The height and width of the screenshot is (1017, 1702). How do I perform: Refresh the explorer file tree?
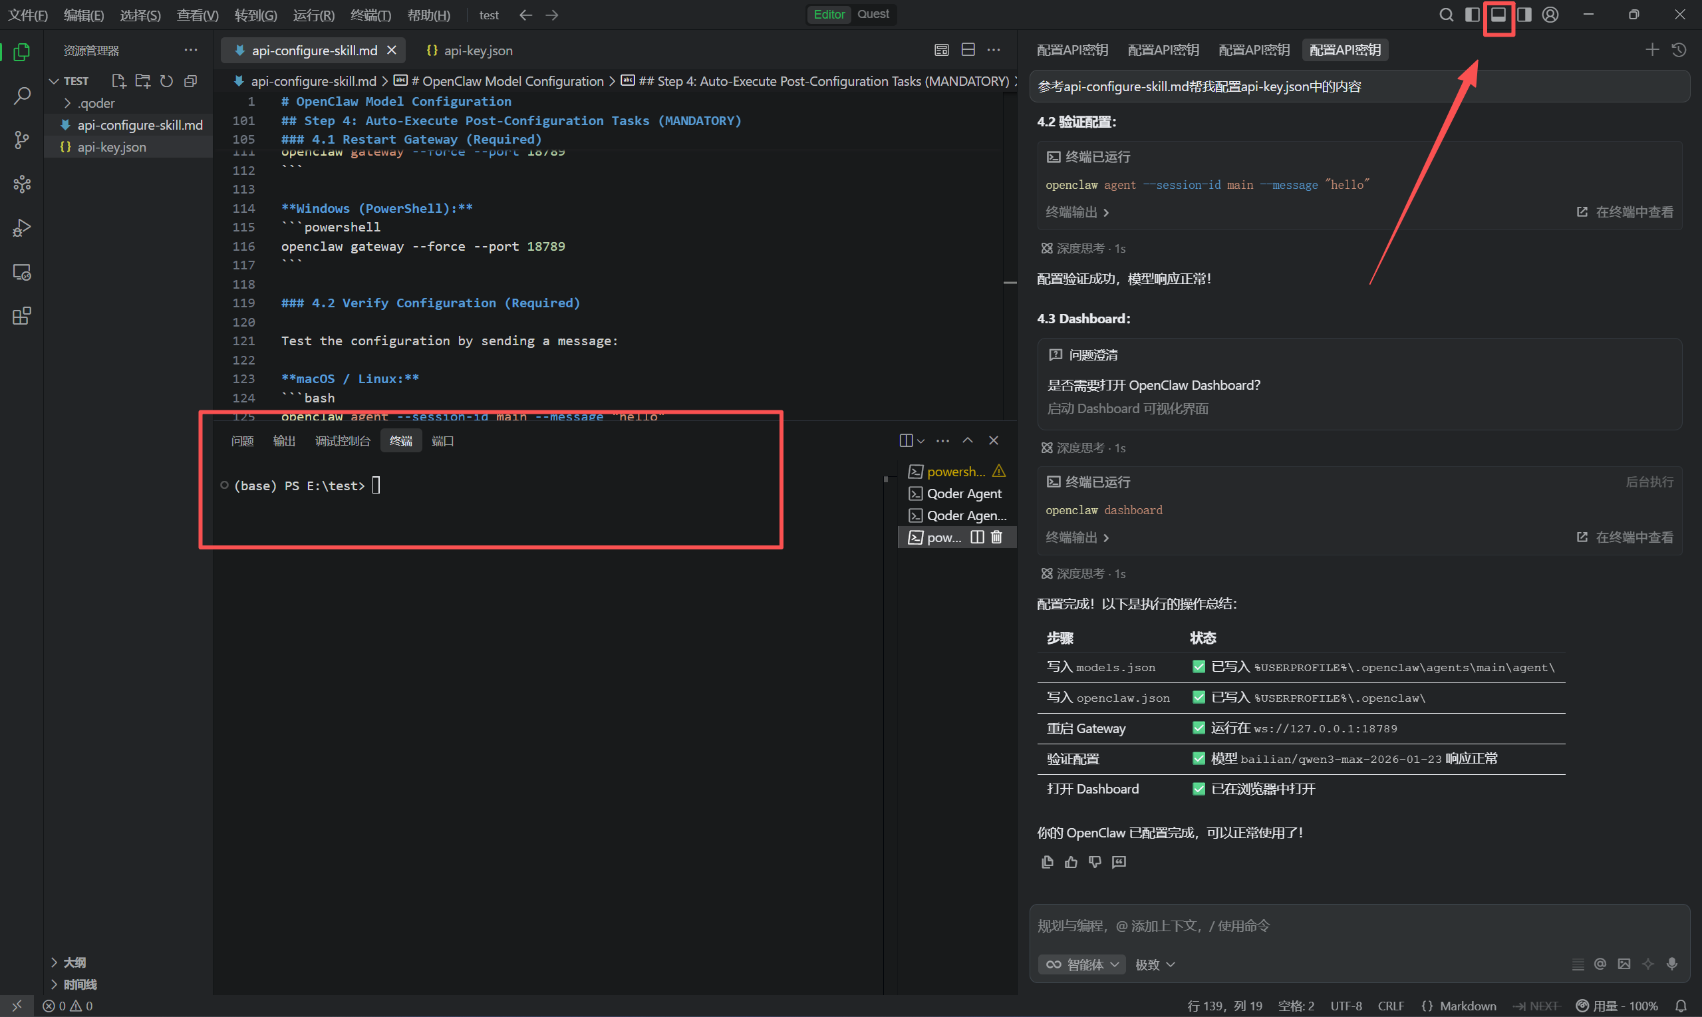click(x=166, y=81)
